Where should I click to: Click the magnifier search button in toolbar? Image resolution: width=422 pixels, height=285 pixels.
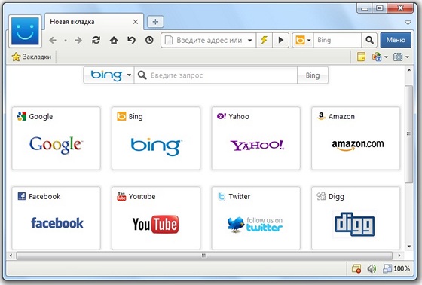(x=369, y=41)
